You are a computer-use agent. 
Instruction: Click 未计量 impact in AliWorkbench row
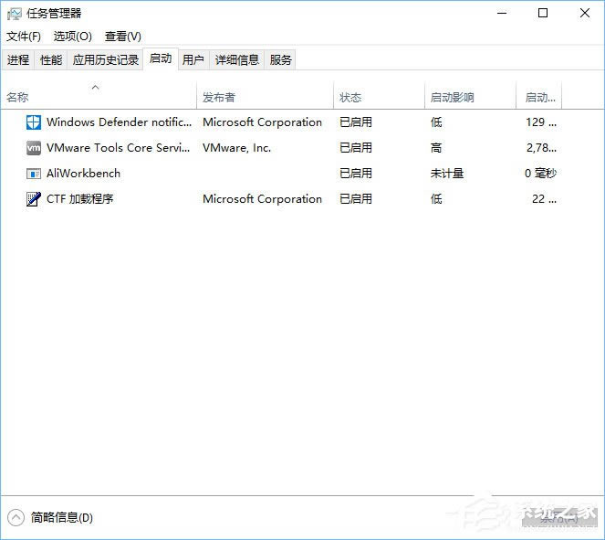447,174
